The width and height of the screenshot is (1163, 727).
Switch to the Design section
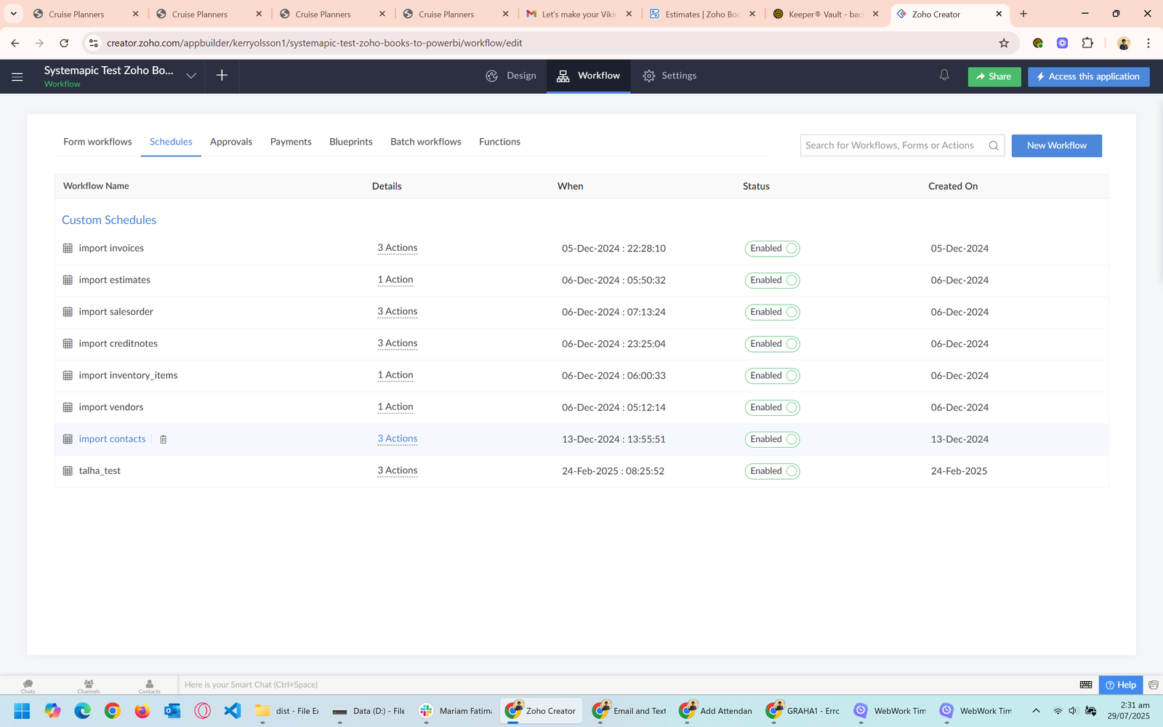[511, 76]
